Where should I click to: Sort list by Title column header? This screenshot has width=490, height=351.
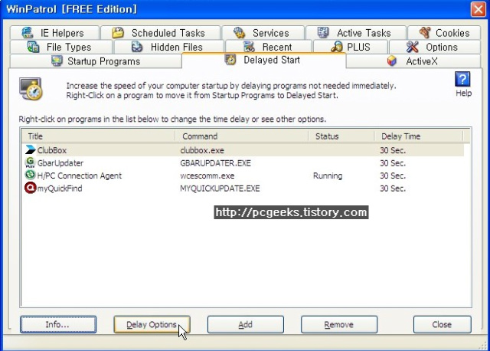pos(99,136)
